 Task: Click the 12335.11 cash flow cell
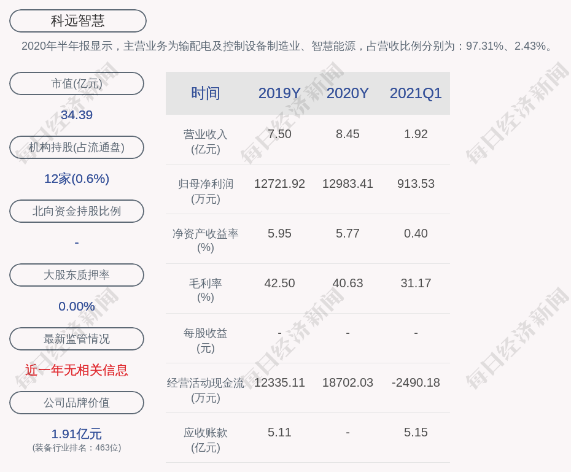[279, 382]
